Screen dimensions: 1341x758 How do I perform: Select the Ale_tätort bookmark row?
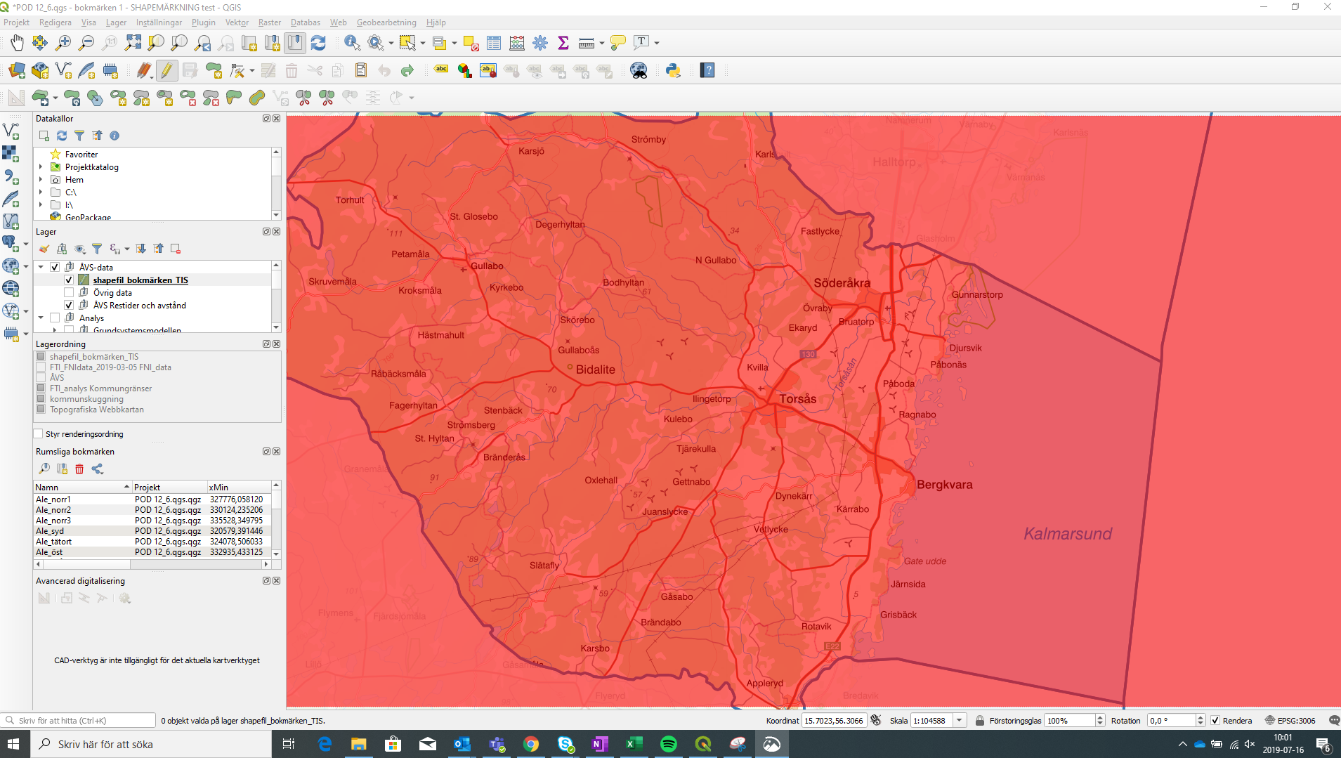[x=152, y=542]
